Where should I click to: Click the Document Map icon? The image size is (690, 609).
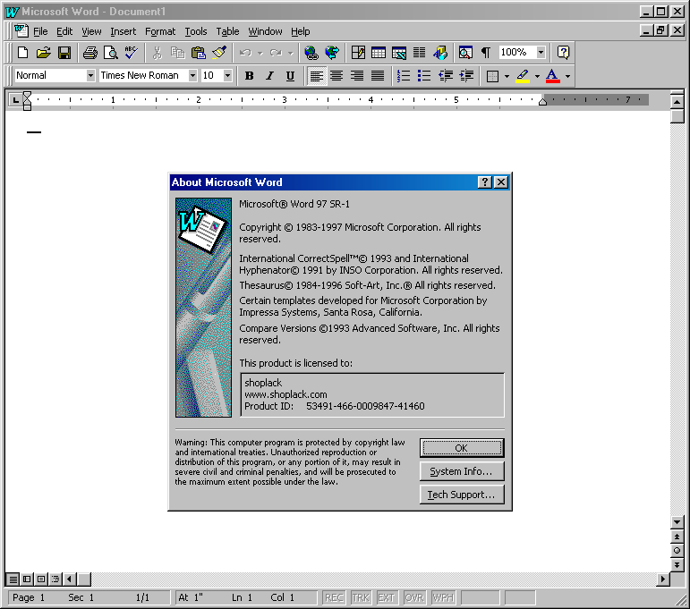[465, 53]
